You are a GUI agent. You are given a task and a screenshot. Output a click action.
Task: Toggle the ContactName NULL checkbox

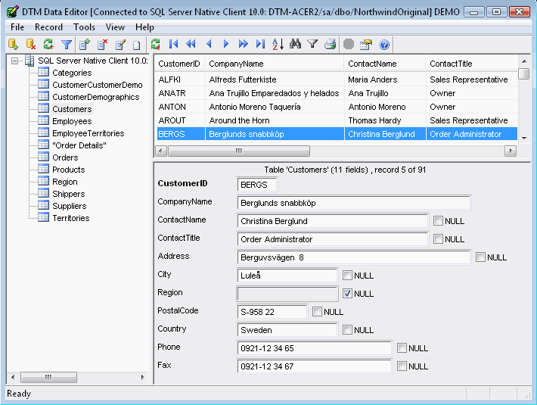tap(438, 220)
